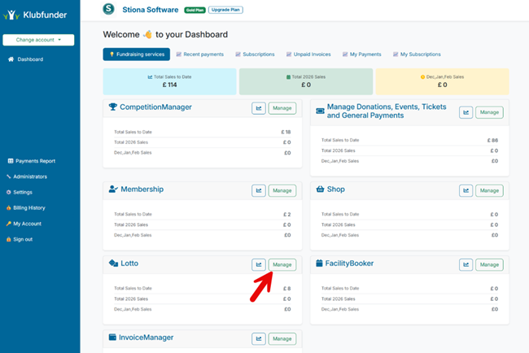Open chart icon for Donations, Events, Tickets
Screen dimensions: 529x353
pyautogui.click(x=466, y=112)
